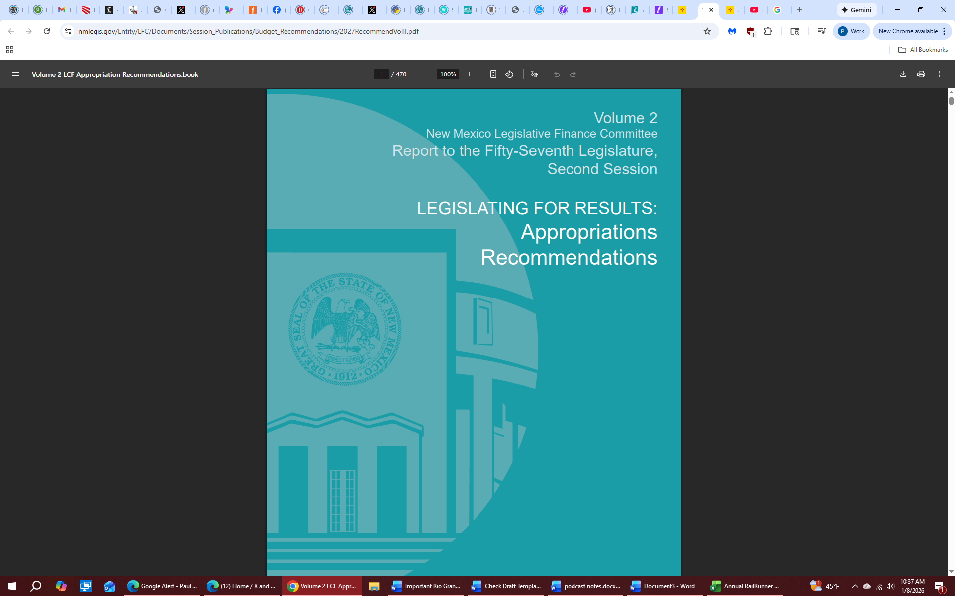The image size is (955, 596).
Task: Open PDF viewer more actions menu
Action: coord(939,74)
